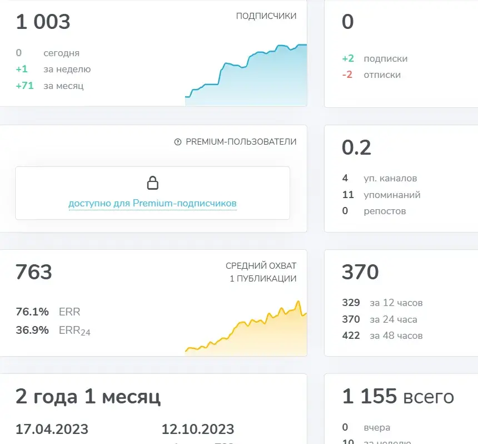Click the help icon beside PREMIUM-ПОЛЬЗОВАТЕЛИ
Image resolution: width=478 pixels, height=444 pixels.
tap(178, 142)
